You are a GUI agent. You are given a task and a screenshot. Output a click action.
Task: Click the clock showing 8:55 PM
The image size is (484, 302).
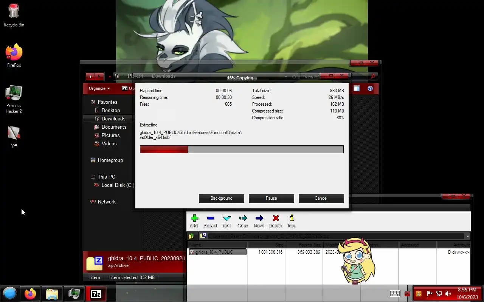click(467, 290)
